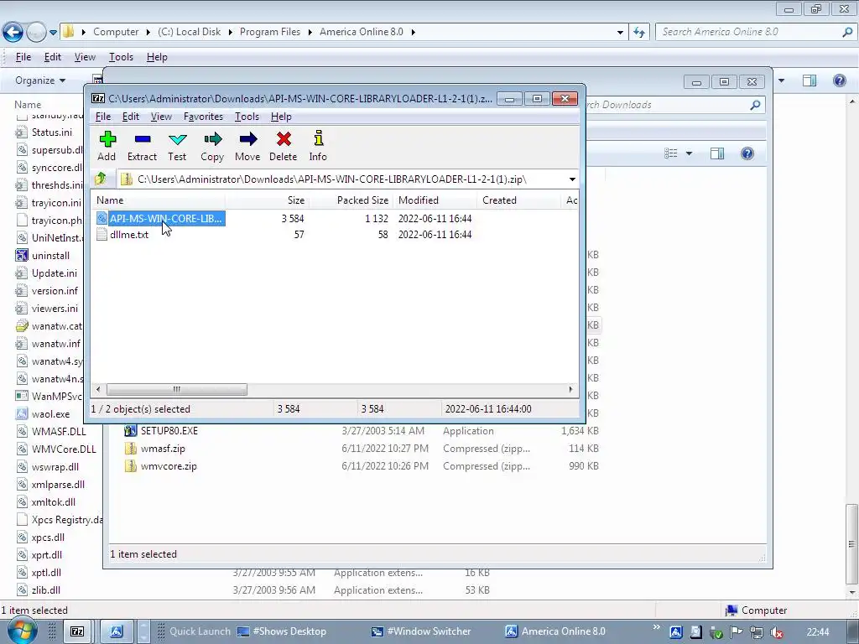Select waol.exe in America Online folder
This screenshot has height=644, width=859.
[x=43, y=414]
